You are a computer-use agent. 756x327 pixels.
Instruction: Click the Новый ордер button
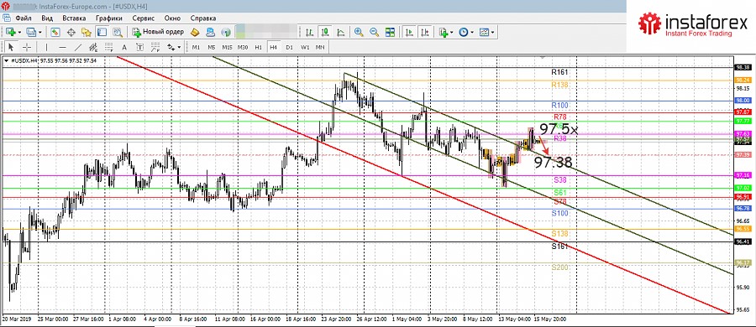click(x=158, y=32)
